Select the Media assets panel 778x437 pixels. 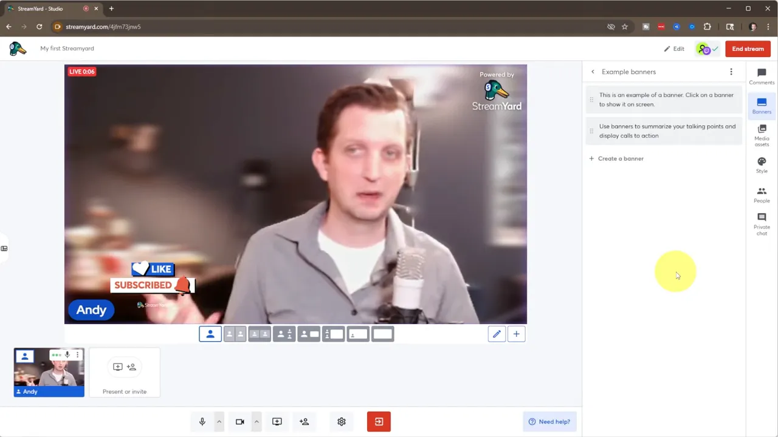point(762,135)
